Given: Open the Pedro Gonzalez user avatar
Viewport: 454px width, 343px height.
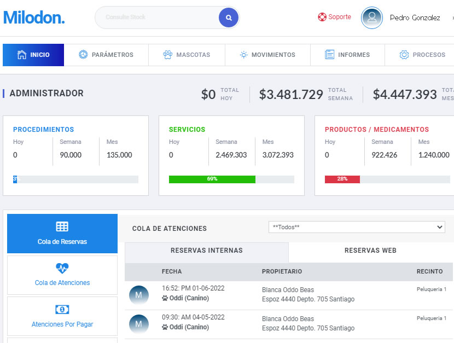Looking at the screenshot, I should tap(372, 18).
